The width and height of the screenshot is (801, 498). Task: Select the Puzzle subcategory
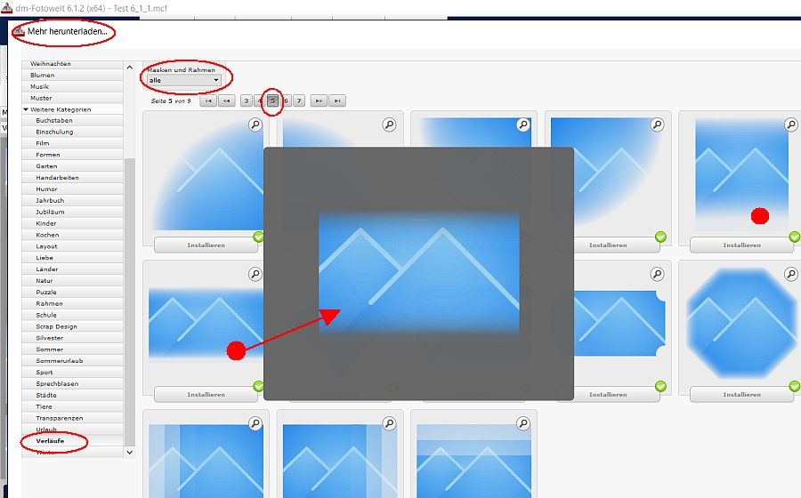(x=73, y=292)
